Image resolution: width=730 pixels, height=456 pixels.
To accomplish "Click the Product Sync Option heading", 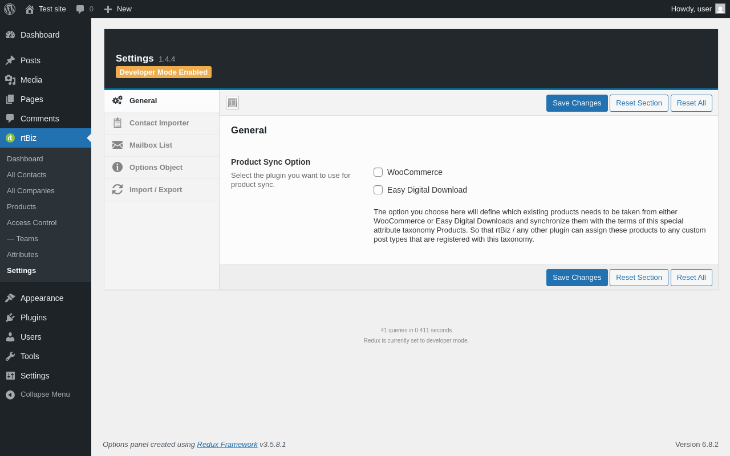I will coord(271,162).
